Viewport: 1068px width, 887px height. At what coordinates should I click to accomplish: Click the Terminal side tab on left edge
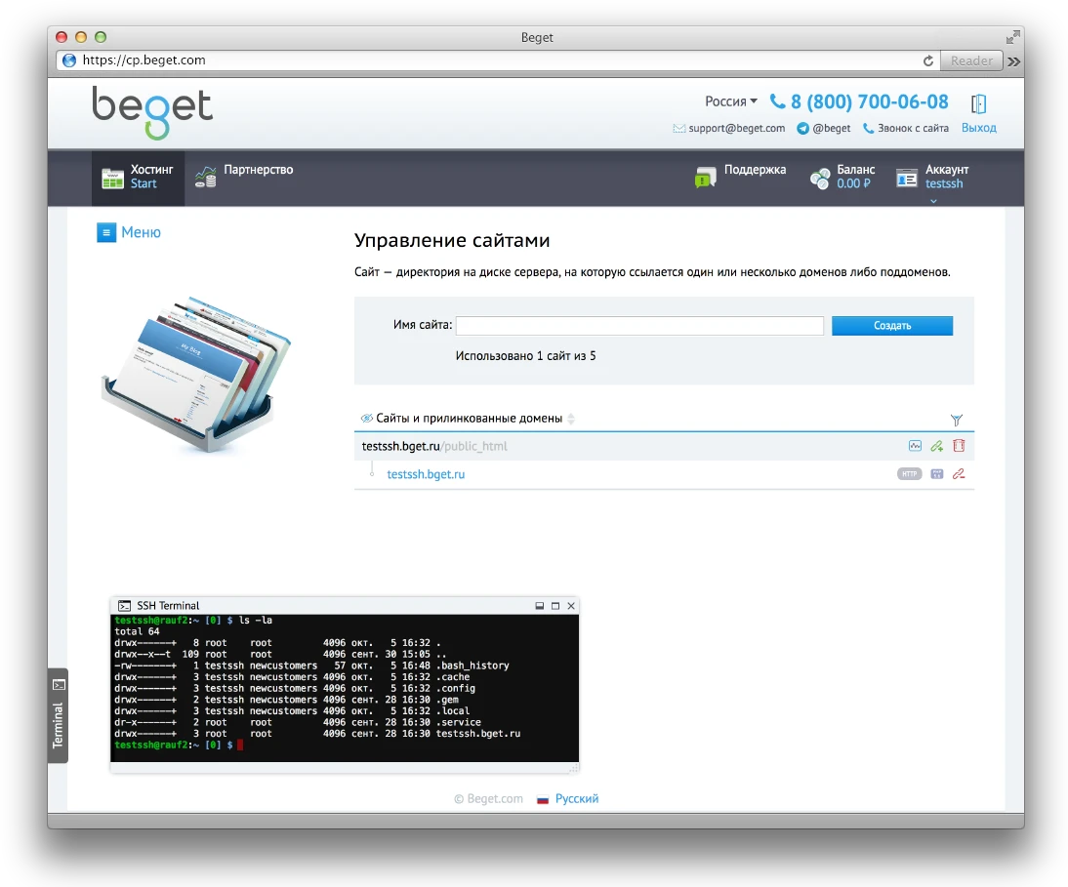(x=58, y=715)
